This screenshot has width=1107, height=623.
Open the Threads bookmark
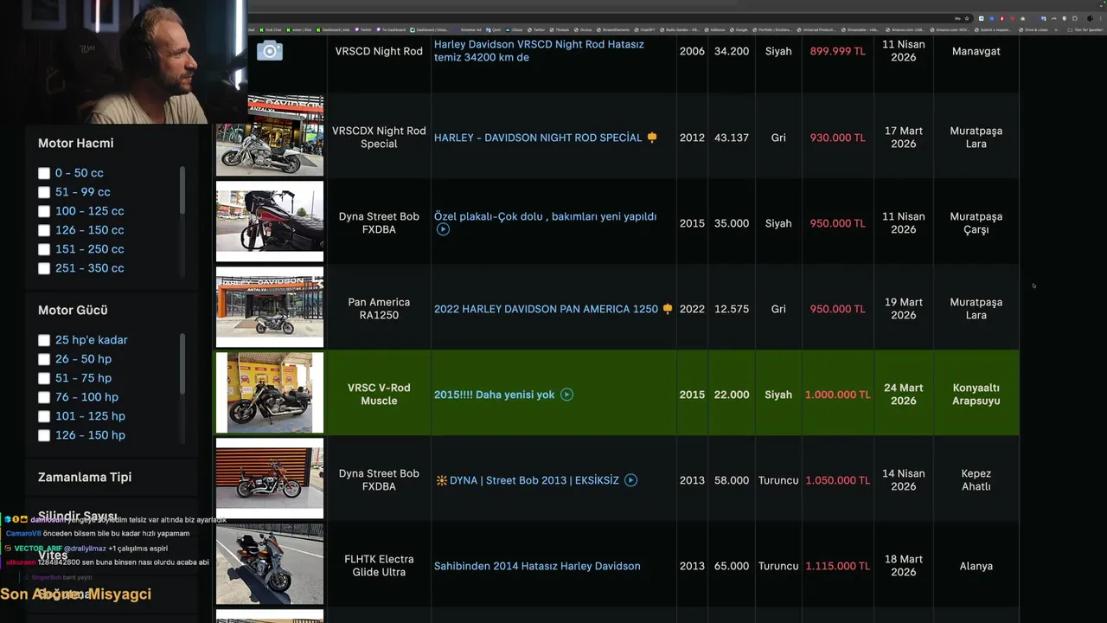click(559, 29)
